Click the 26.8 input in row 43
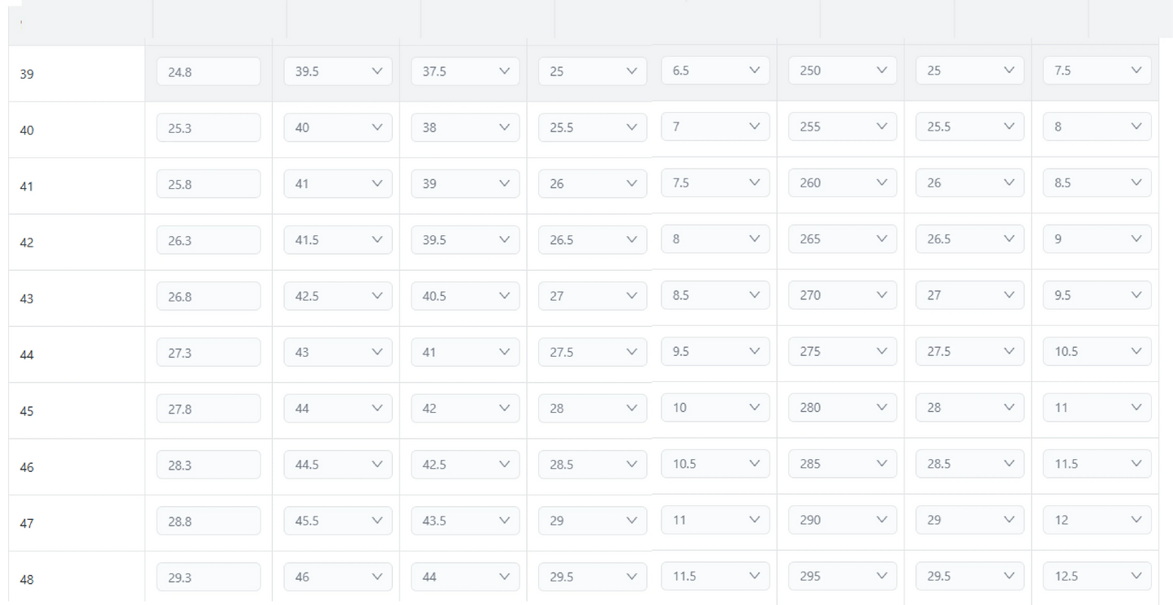Image resolution: width=1173 pixels, height=605 pixels. coord(209,297)
